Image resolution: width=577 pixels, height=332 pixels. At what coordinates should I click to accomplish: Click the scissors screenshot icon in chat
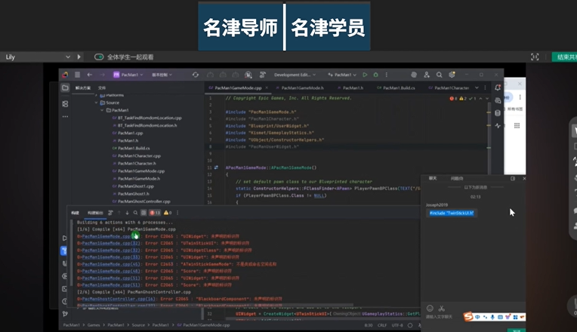pyautogui.click(x=442, y=308)
